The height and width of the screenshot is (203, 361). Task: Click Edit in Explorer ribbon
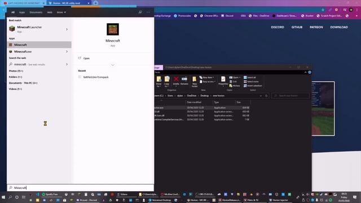(x=233, y=82)
